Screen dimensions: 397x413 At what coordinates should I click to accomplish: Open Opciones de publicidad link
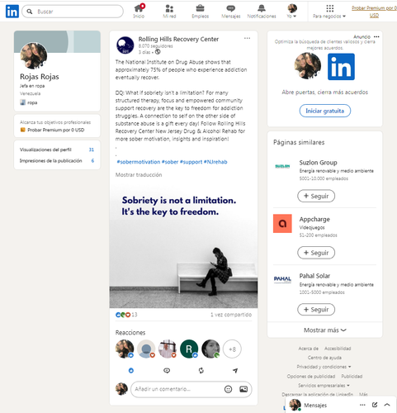311,377
